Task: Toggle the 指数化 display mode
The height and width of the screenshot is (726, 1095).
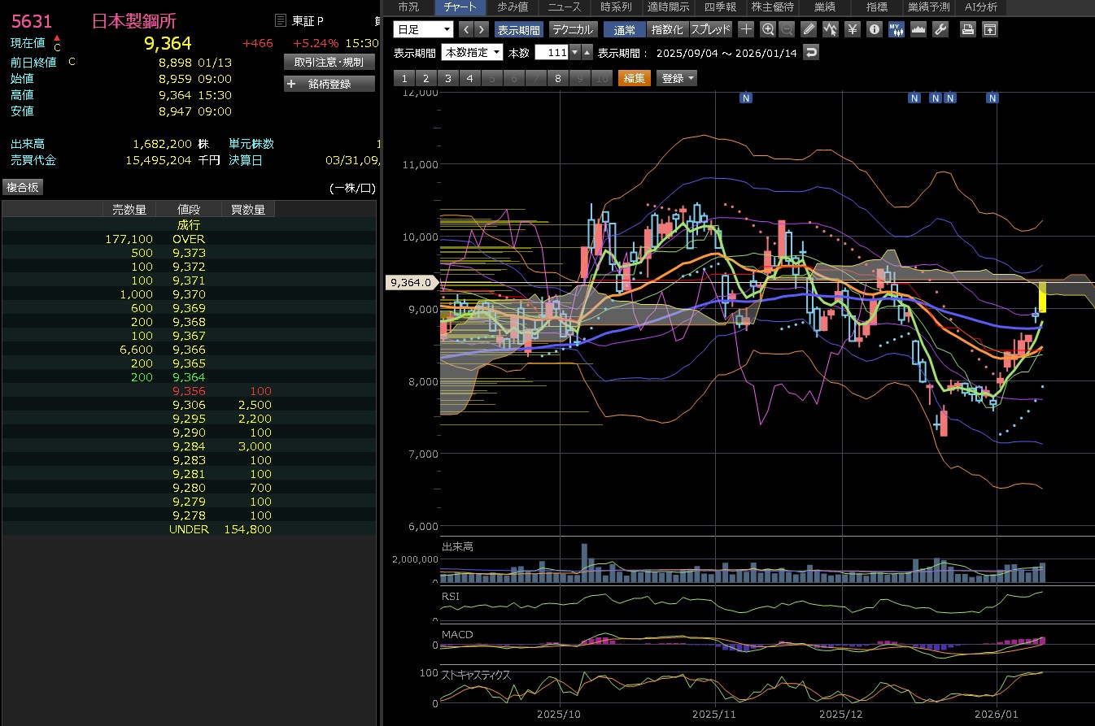Action: [667, 29]
